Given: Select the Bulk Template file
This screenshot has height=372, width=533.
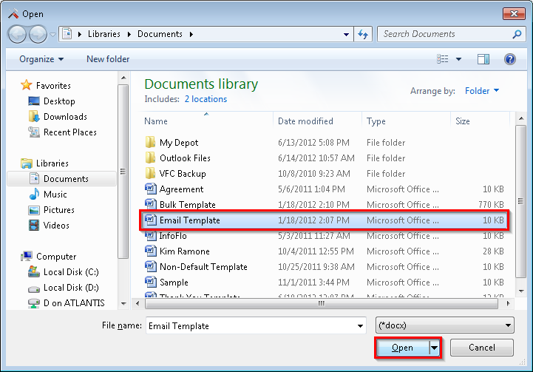Looking at the screenshot, I should click(x=188, y=205).
